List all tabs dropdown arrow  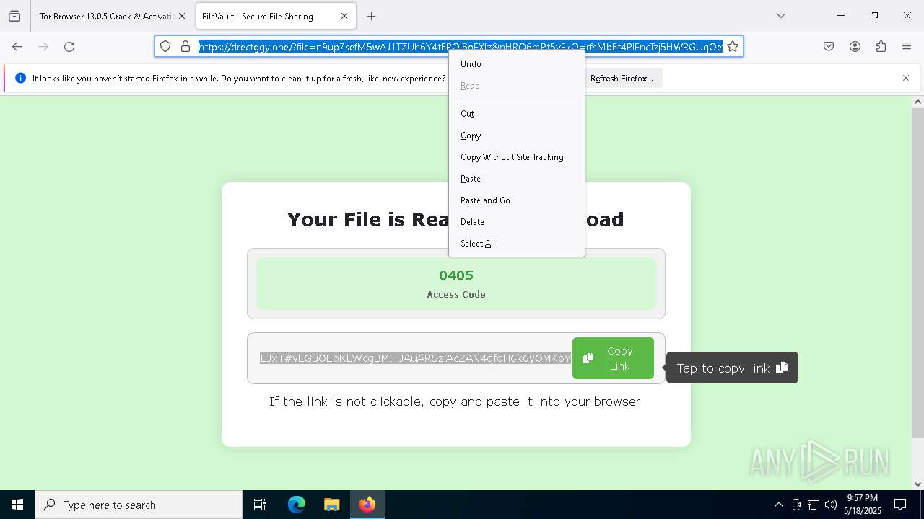click(780, 16)
